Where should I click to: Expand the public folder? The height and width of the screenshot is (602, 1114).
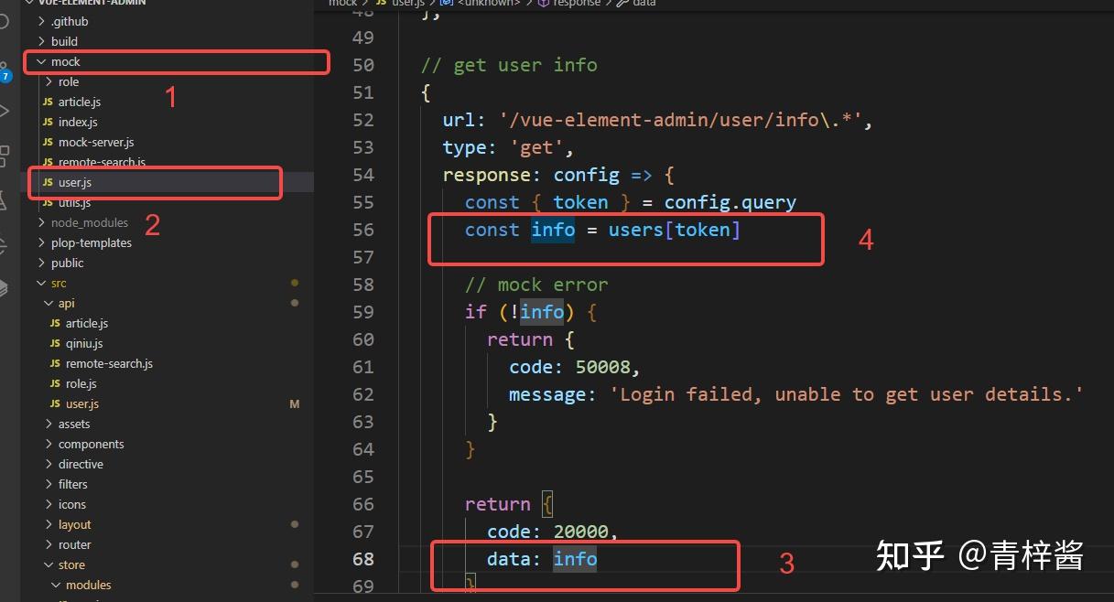[68, 263]
